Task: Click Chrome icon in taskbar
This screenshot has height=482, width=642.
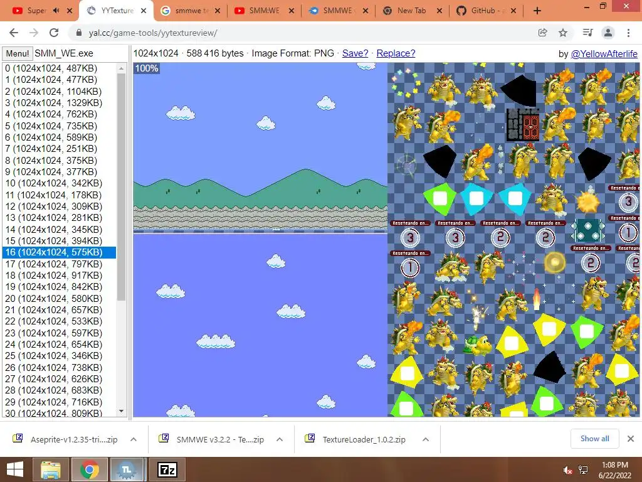Action: [90, 469]
